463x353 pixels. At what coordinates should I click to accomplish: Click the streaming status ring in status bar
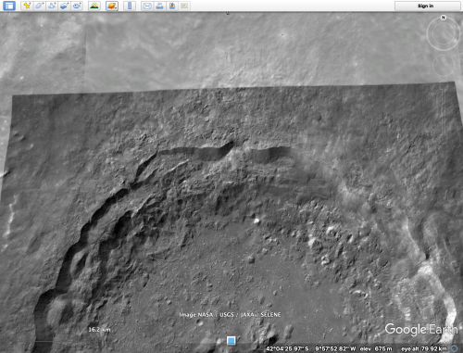[454, 348]
